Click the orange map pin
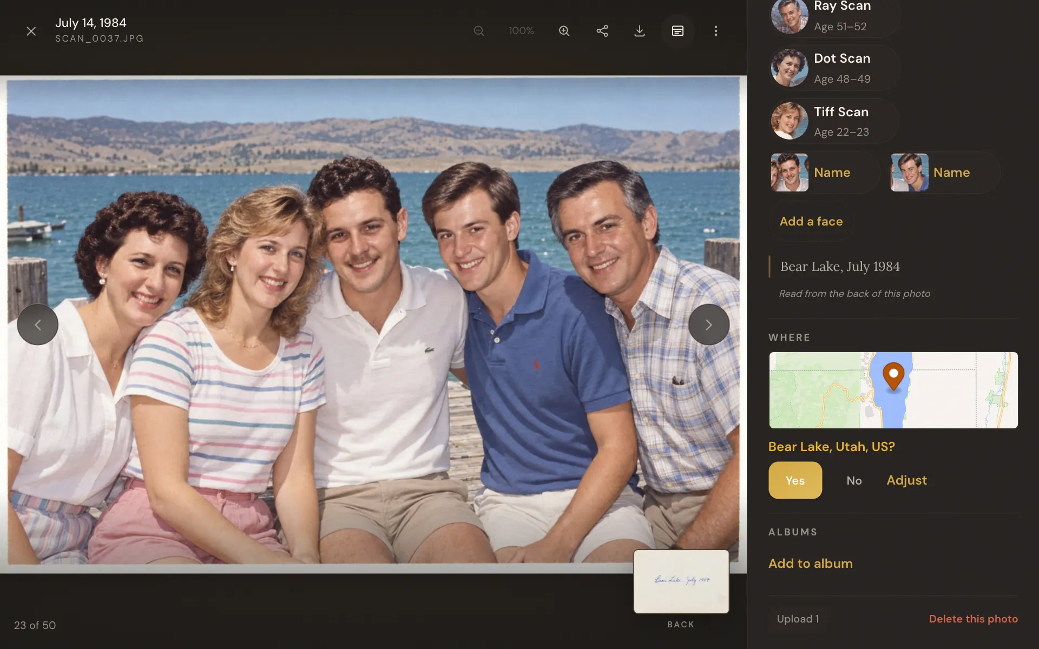This screenshot has height=649, width=1039. coord(893,375)
